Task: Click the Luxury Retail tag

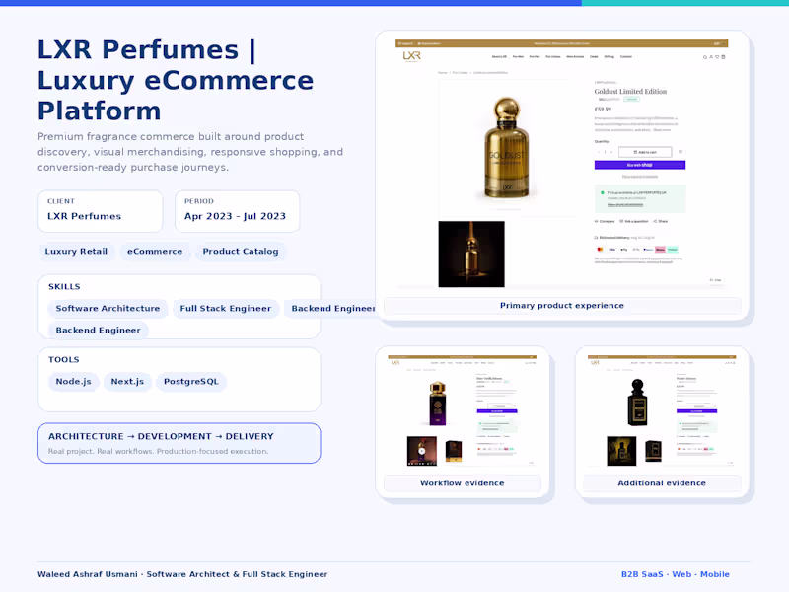Action: pyautogui.click(x=76, y=252)
